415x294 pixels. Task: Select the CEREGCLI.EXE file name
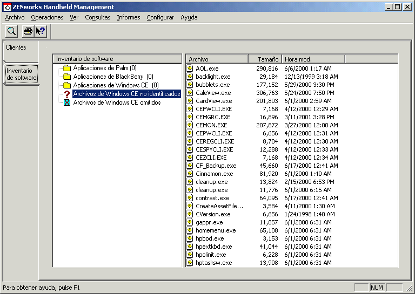(x=215, y=141)
